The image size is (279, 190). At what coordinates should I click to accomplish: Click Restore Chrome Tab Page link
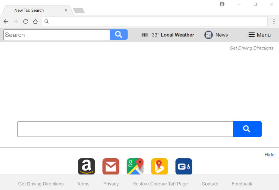[x=160, y=184]
